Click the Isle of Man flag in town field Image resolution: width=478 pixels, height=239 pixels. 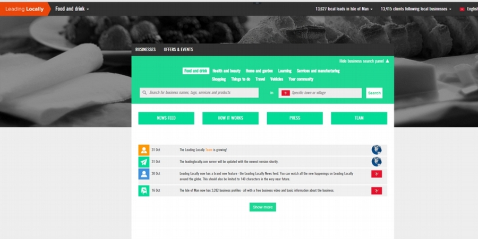pos(286,93)
